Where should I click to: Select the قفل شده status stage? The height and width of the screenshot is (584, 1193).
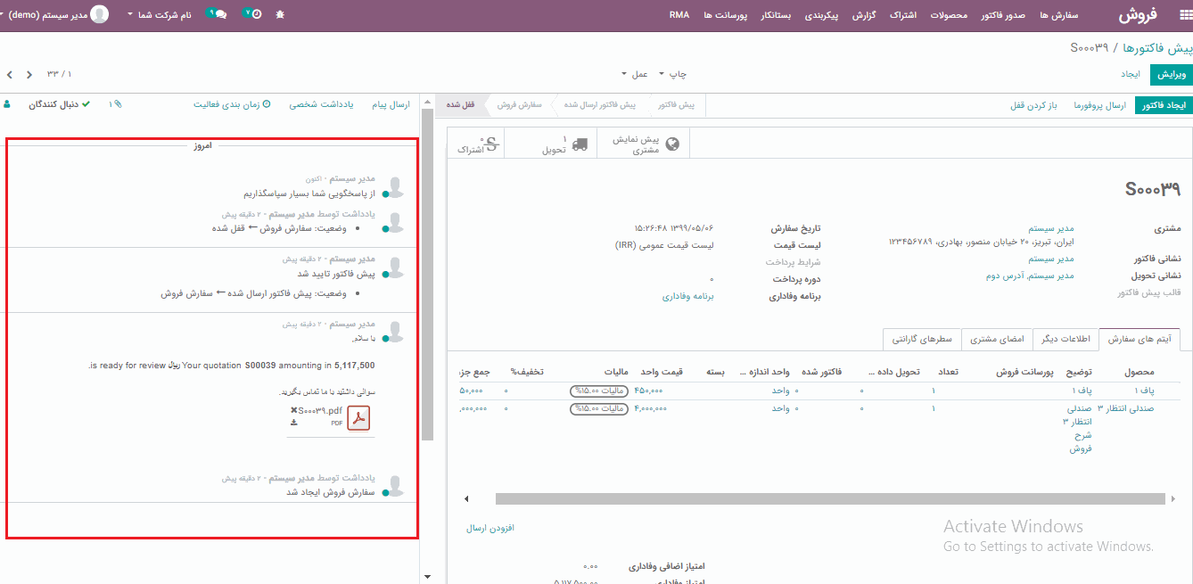[x=461, y=105]
